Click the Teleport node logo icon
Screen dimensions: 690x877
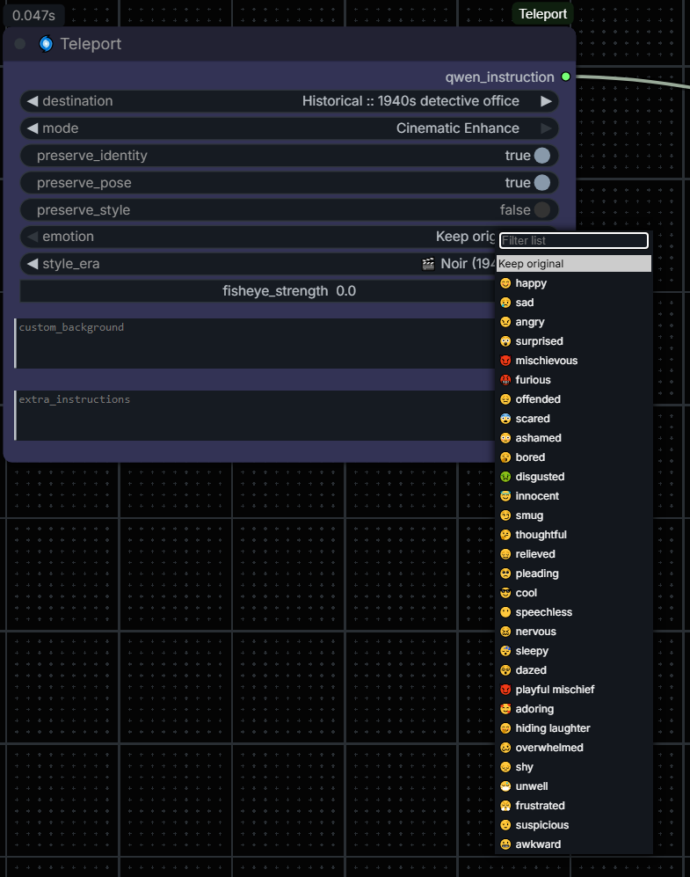pos(46,44)
